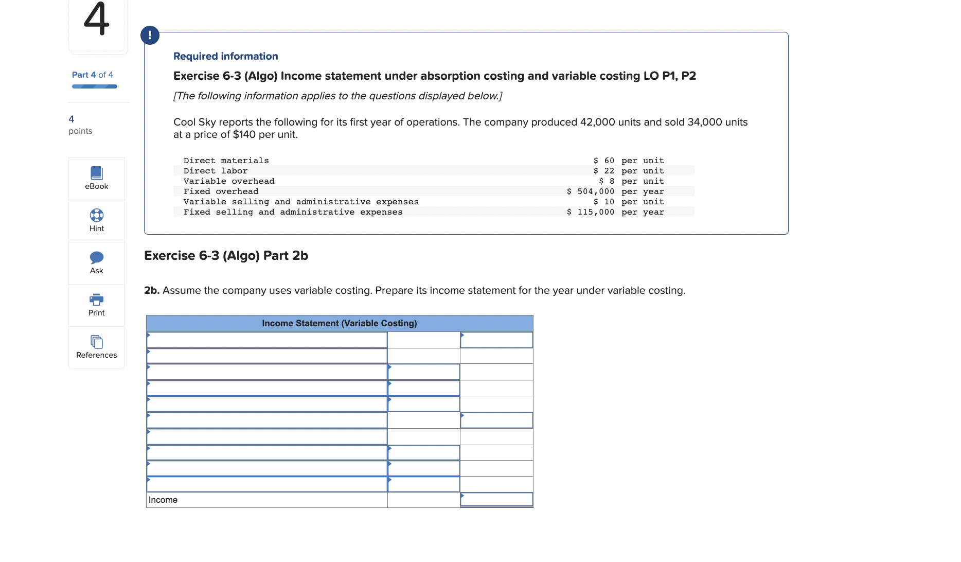Open dropdown in seventh income statement label row
The width and height of the screenshot is (961, 562).
(x=266, y=437)
